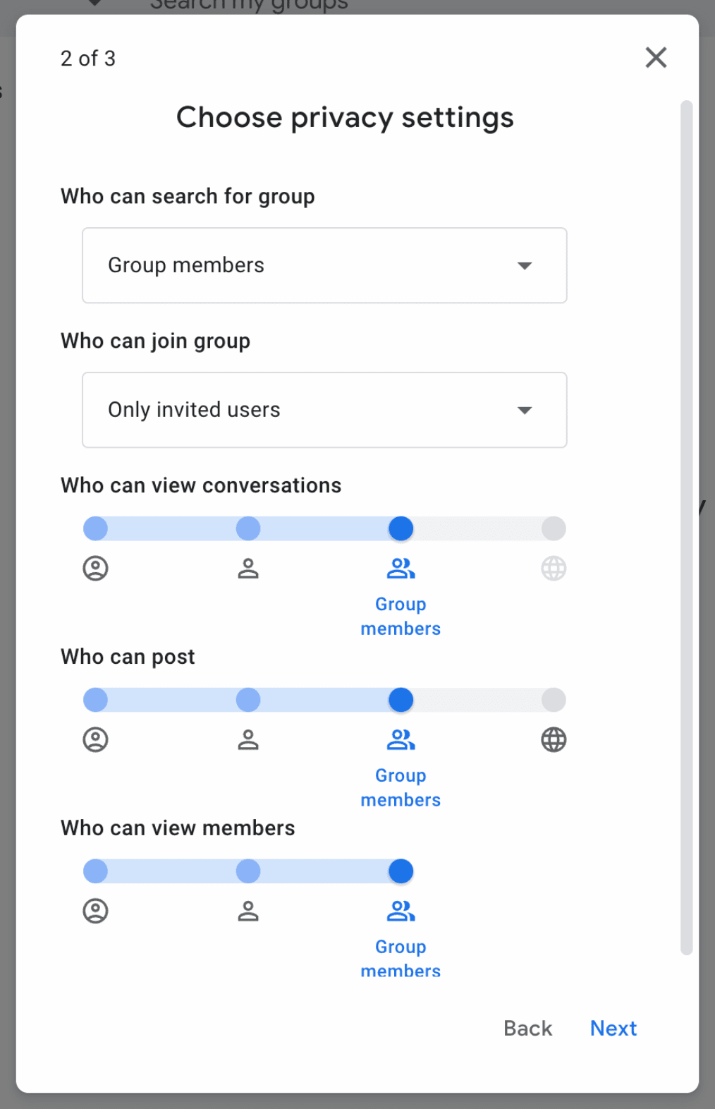The height and width of the screenshot is (1109, 715).
Task: Click the globe icon under view conversations
Action: click(554, 568)
